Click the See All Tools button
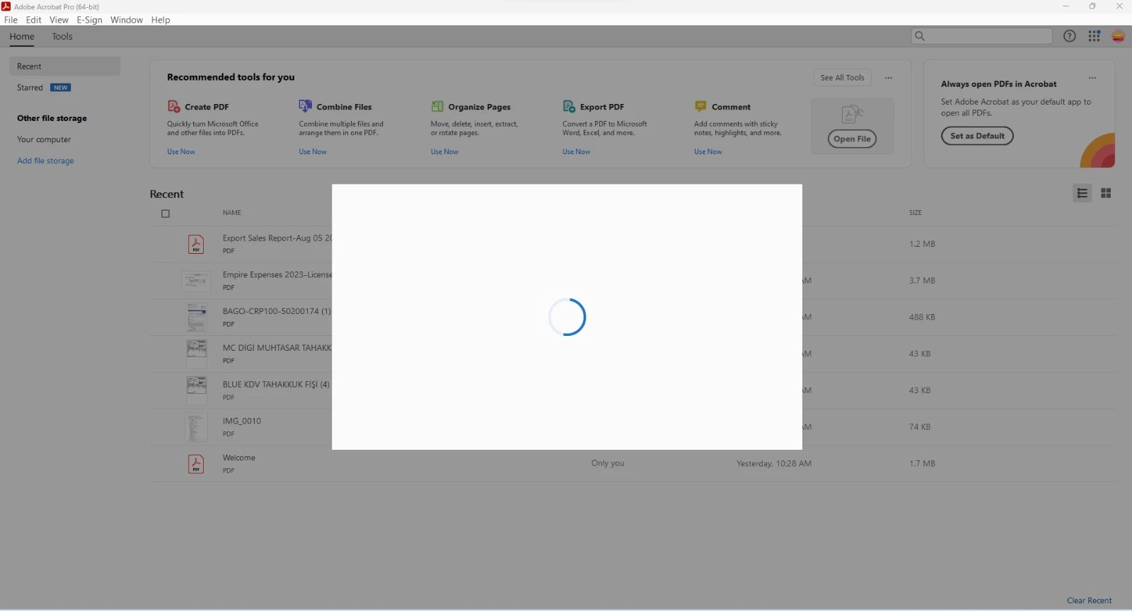The width and height of the screenshot is (1132, 611). point(843,78)
